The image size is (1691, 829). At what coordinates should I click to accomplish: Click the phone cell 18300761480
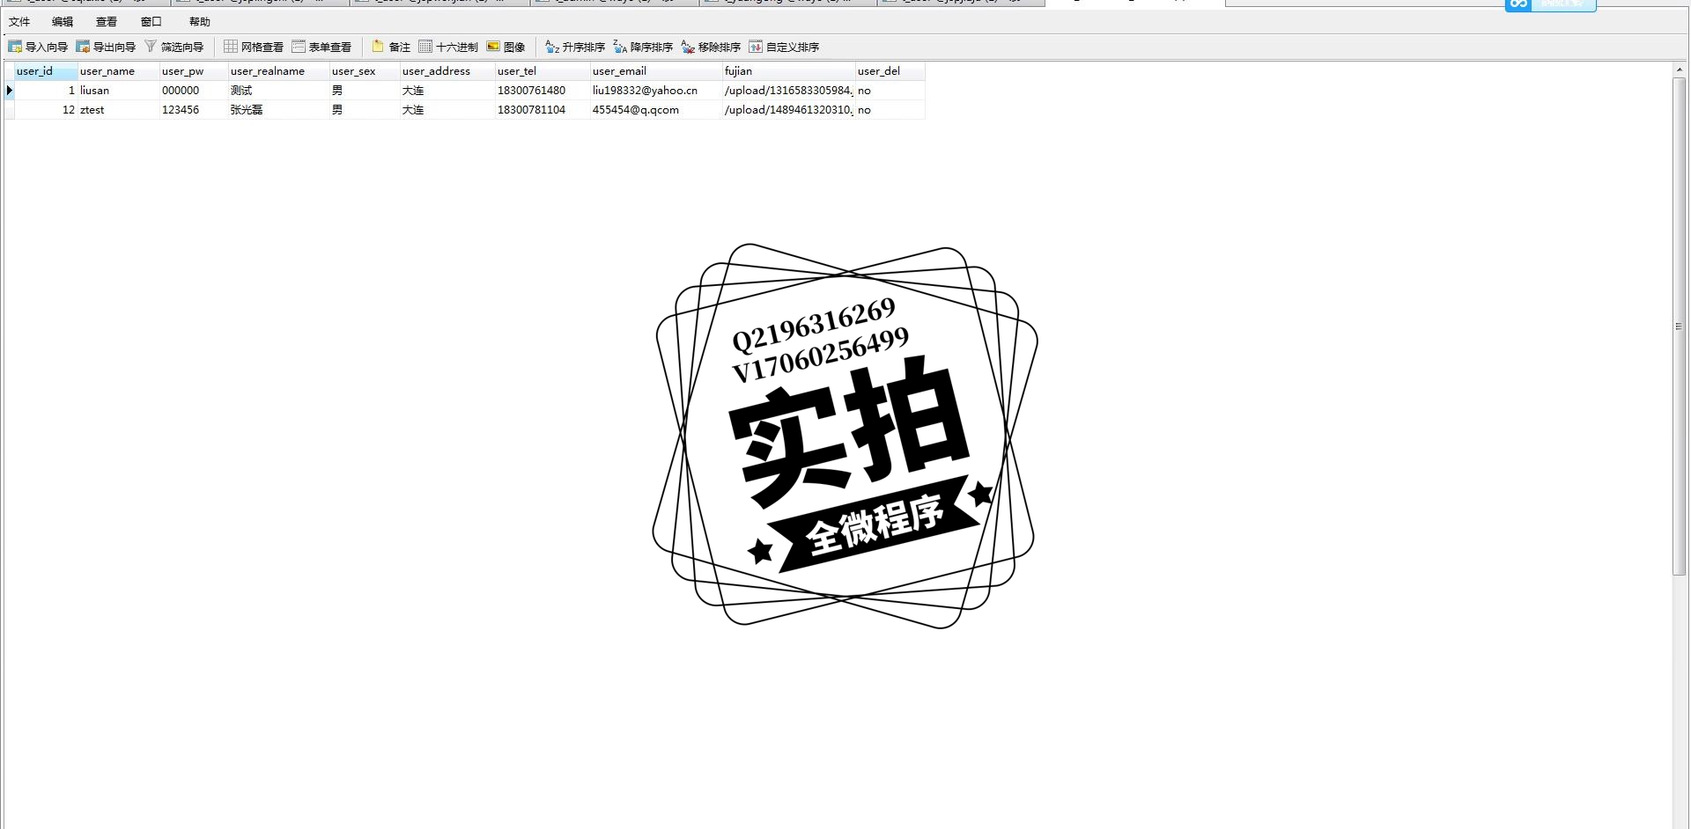(543, 91)
